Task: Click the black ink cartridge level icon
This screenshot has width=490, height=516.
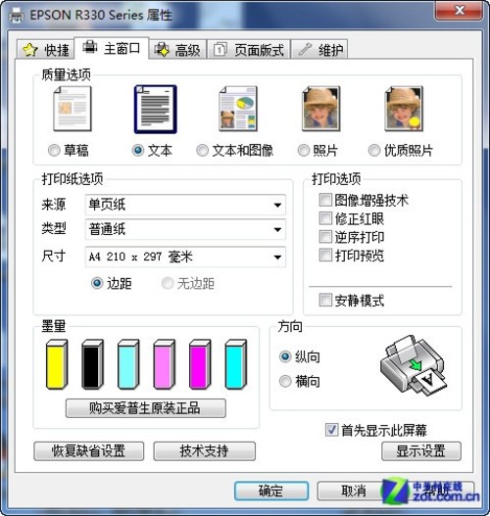Action: 92,364
